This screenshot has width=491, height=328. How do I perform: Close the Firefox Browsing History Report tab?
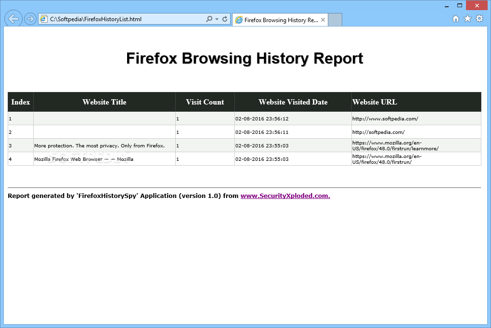coord(323,20)
